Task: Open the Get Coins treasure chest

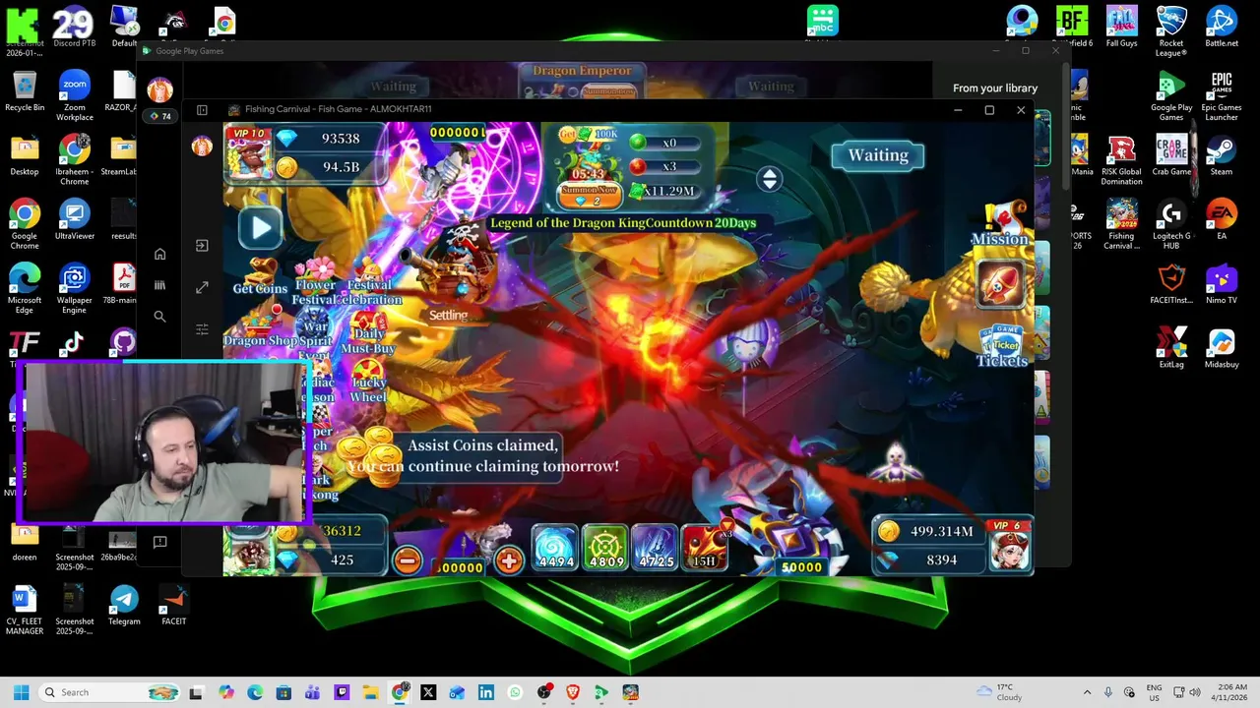Action: point(260,274)
